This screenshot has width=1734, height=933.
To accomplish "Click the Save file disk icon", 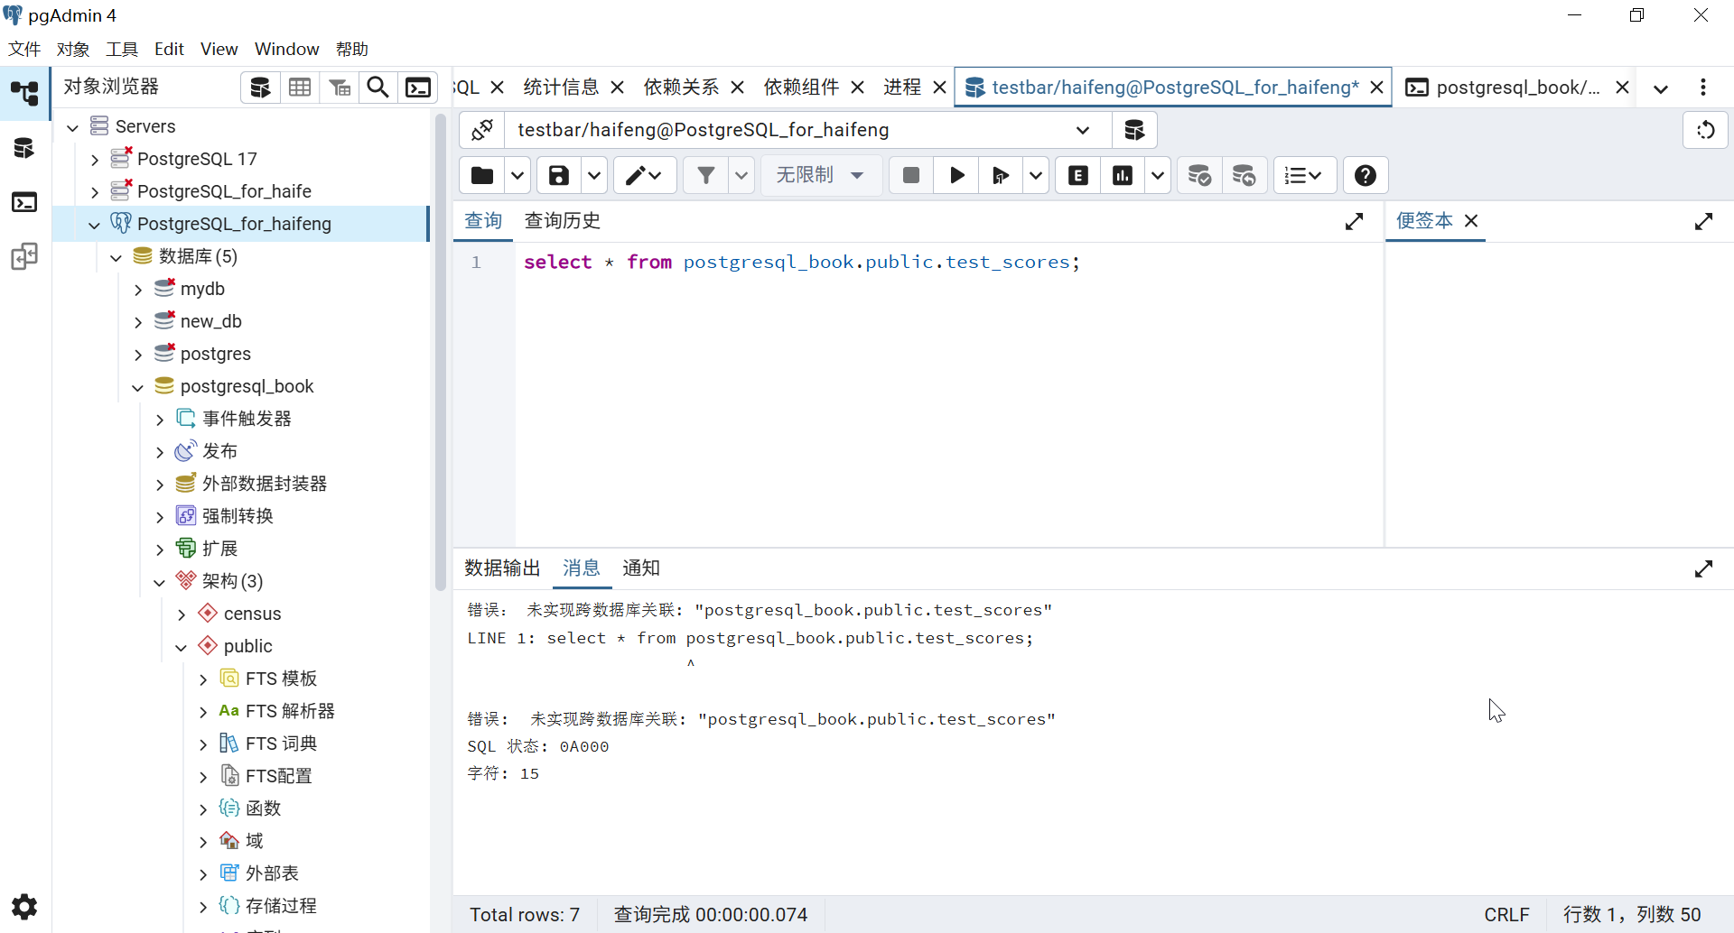I will click(x=559, y=175).
